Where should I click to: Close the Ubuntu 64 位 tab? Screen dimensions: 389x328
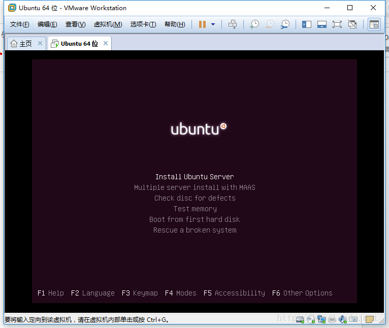click(x=106, y=44)
